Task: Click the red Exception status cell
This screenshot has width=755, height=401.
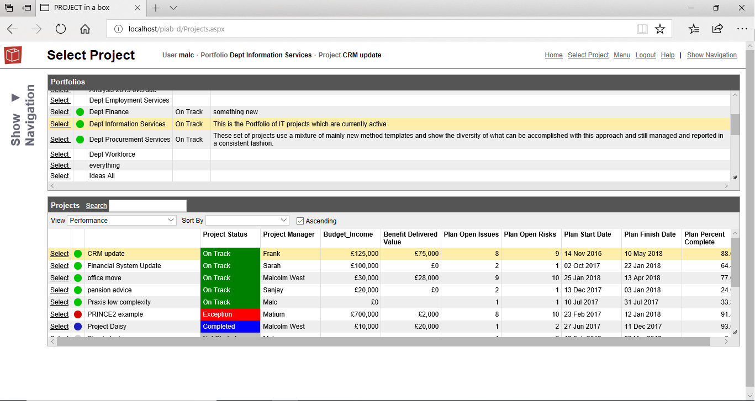Action: coord(230,314)
